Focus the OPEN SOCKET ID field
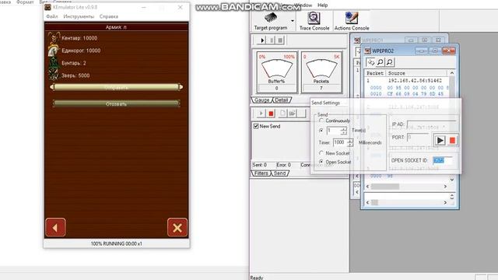Image resolution: width=498 pixels, height=280 pixels. click(x=443, y=160)
